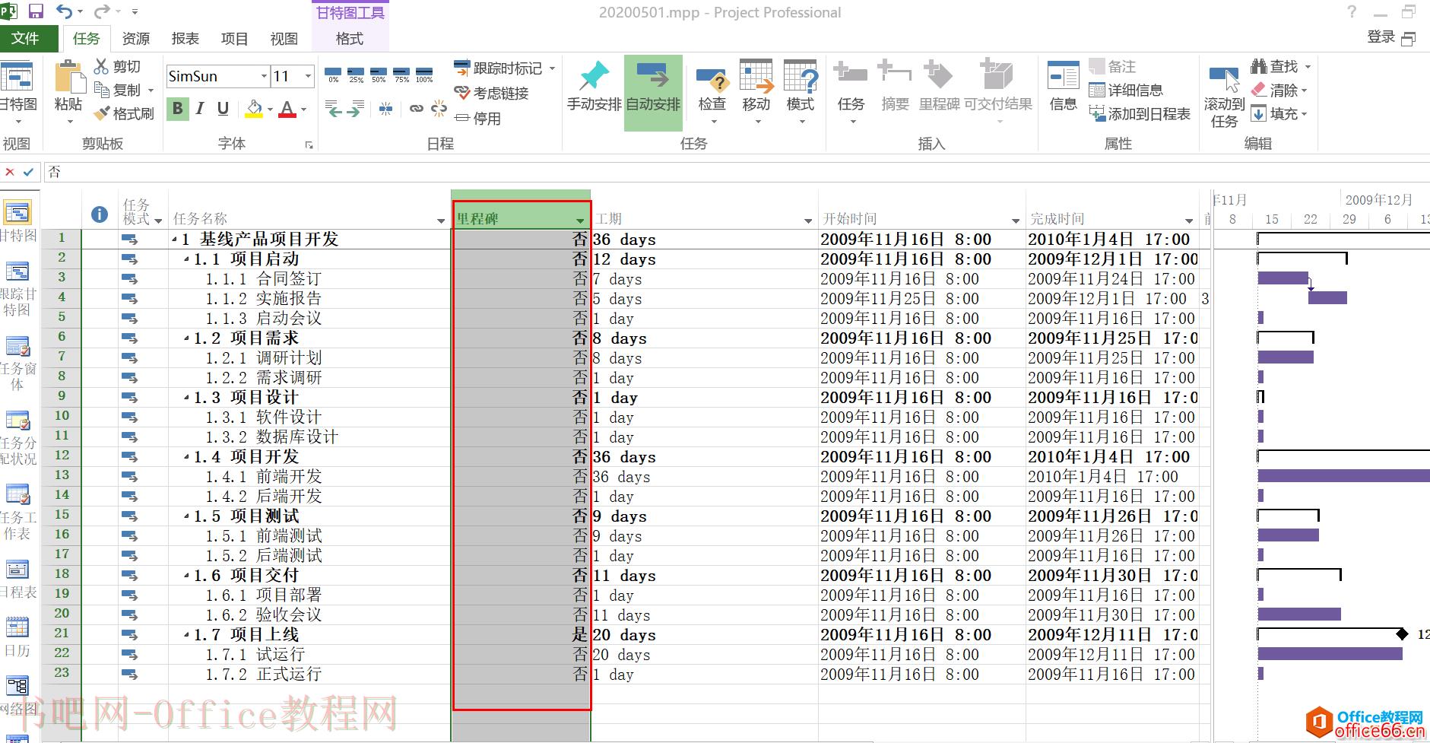Cancel cell entry with red X
The height and width of the screenshot is (743, 1430).
[9, 172]
